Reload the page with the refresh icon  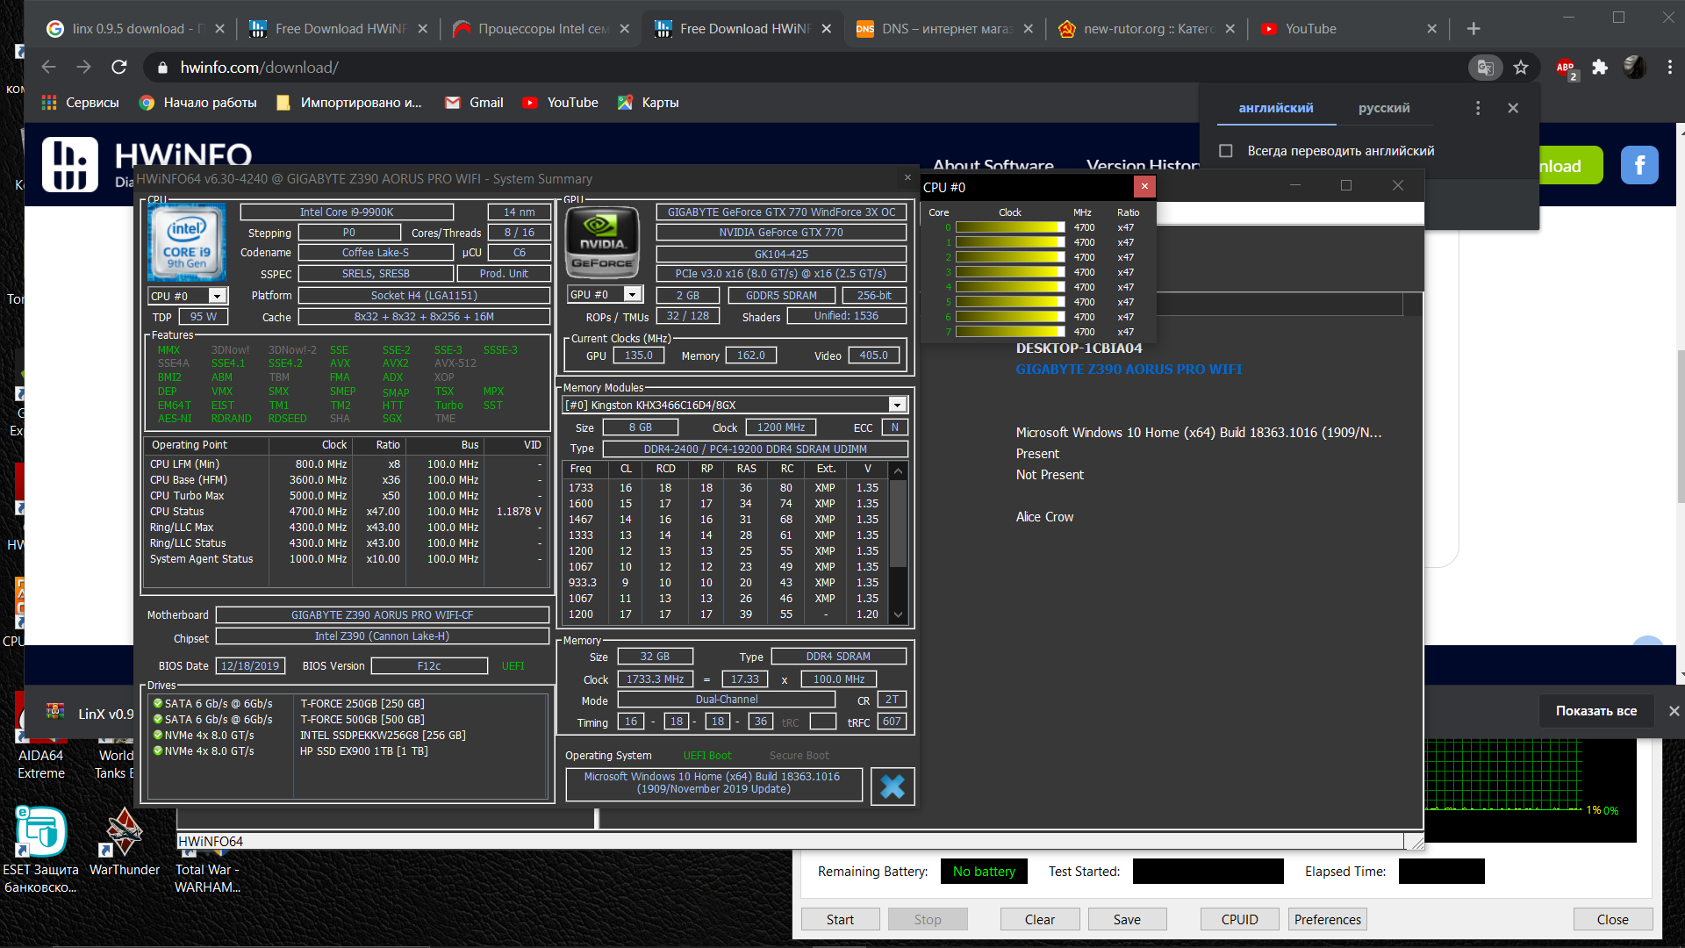119,68
